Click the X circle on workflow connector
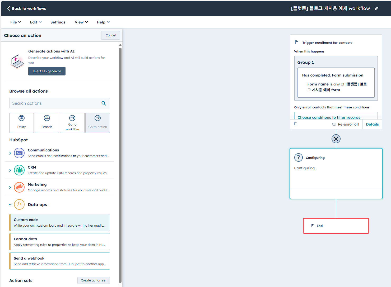The width and height of the screenshot is (391, 287). coord(336,139)
